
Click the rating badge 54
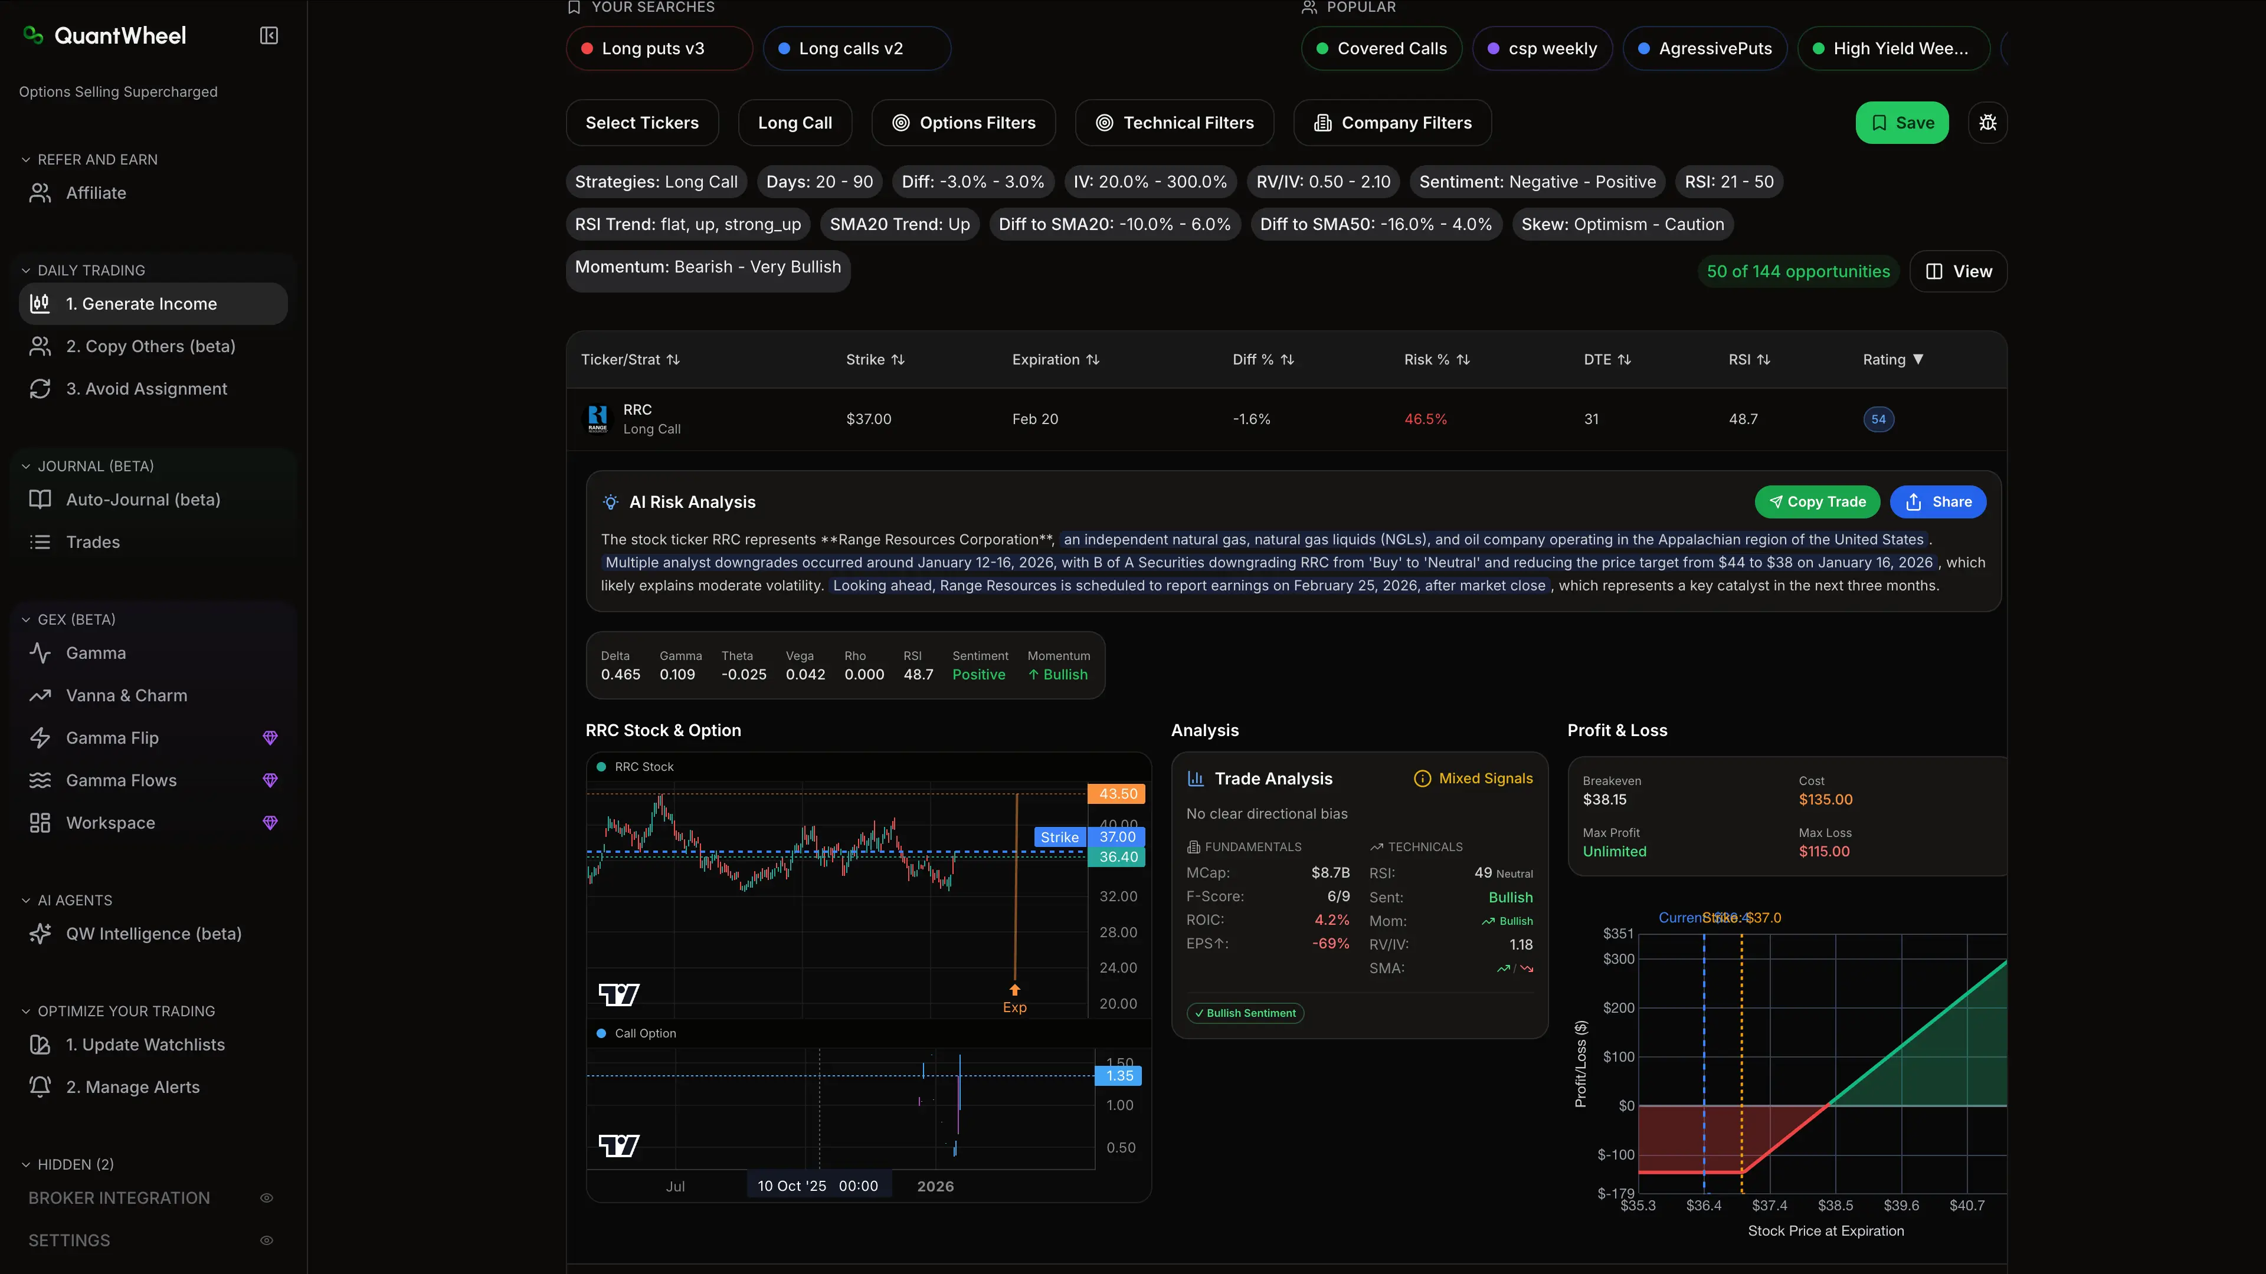coord(1878,419)
